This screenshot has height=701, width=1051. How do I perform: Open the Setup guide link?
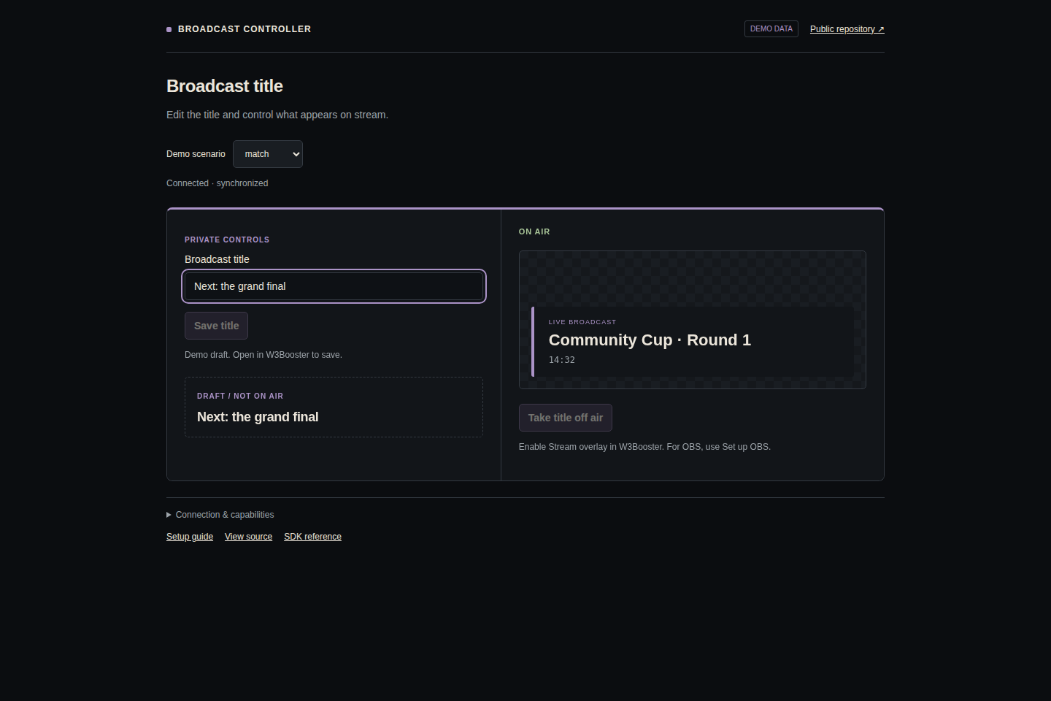[x=190, y=537]
